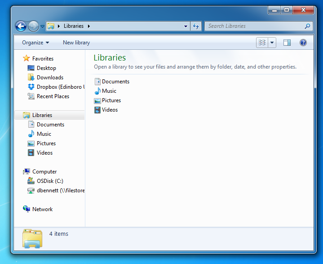
Task: Click inside the Search Libraries field
Action: pos(255,26)
